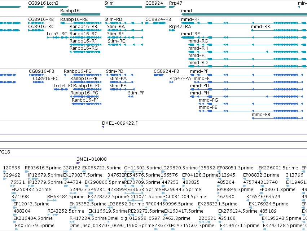Click the mmd-RI transcript label
Viewport: 307px width, 231px height.
(x=197, y=55)
